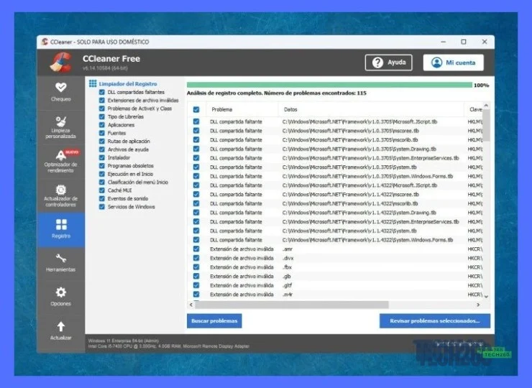Toggle Clasificación del menú Inicio checkbox

pos(102,182)
